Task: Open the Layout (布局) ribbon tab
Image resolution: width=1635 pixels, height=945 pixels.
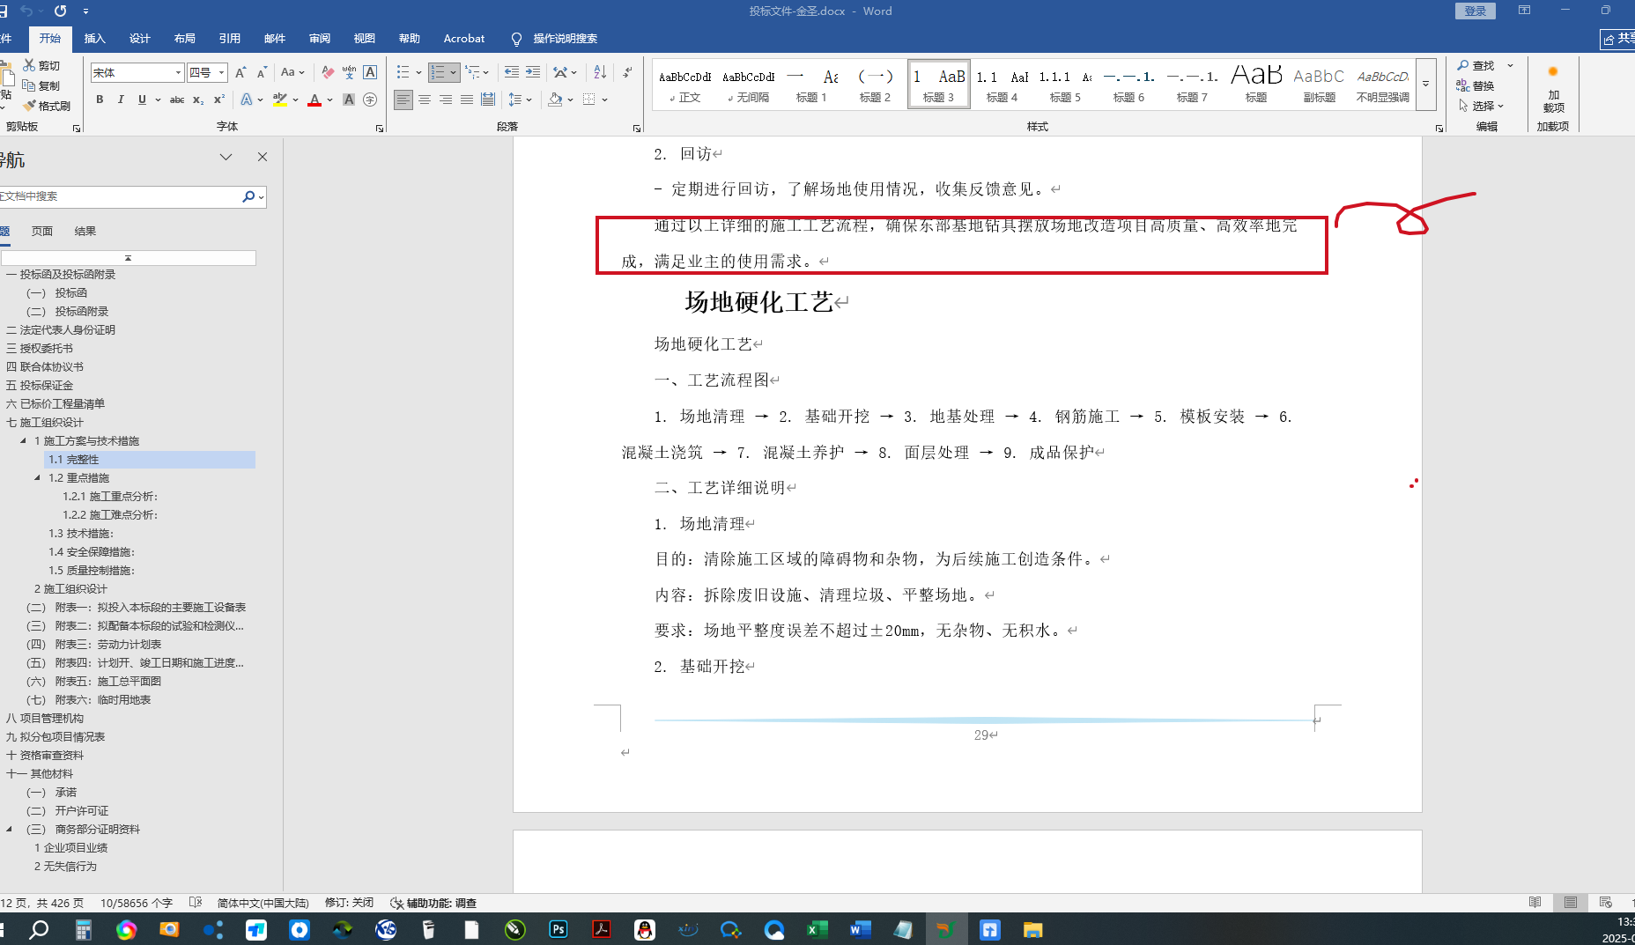Action: pos(184,38)
